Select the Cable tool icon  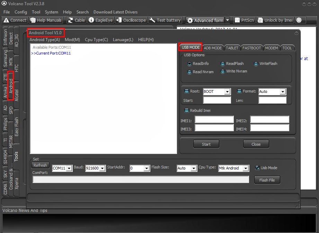pos(76,20)
